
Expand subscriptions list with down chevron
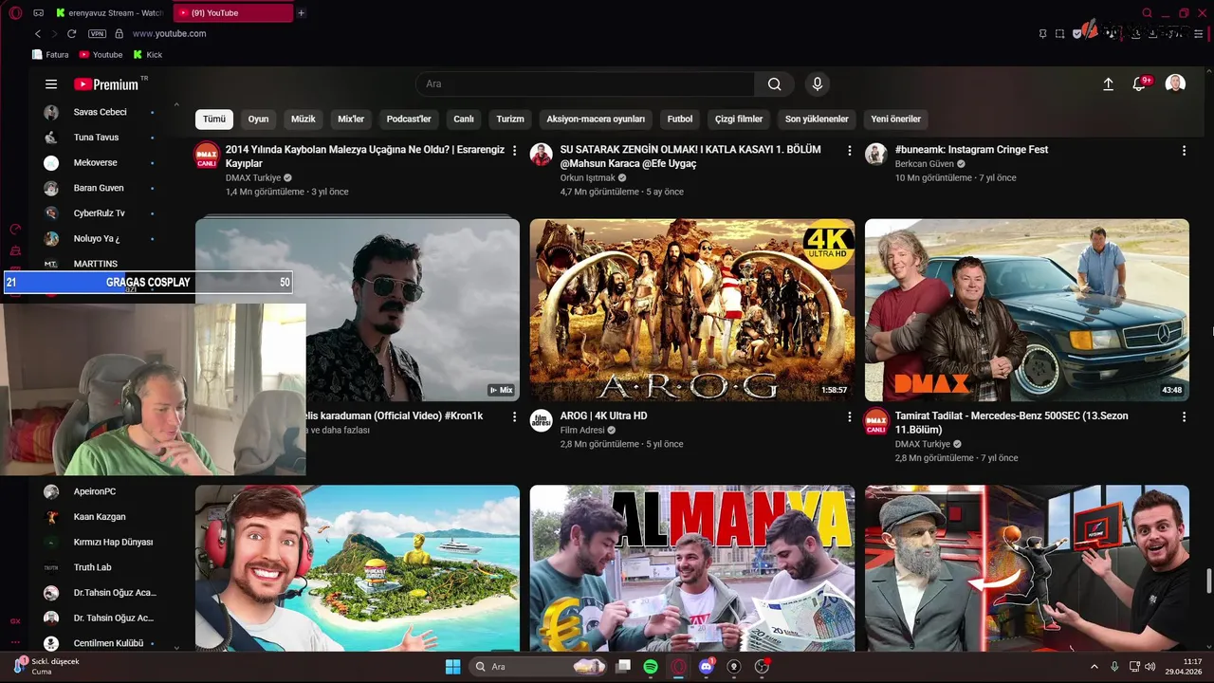click(x=176, y=646)
